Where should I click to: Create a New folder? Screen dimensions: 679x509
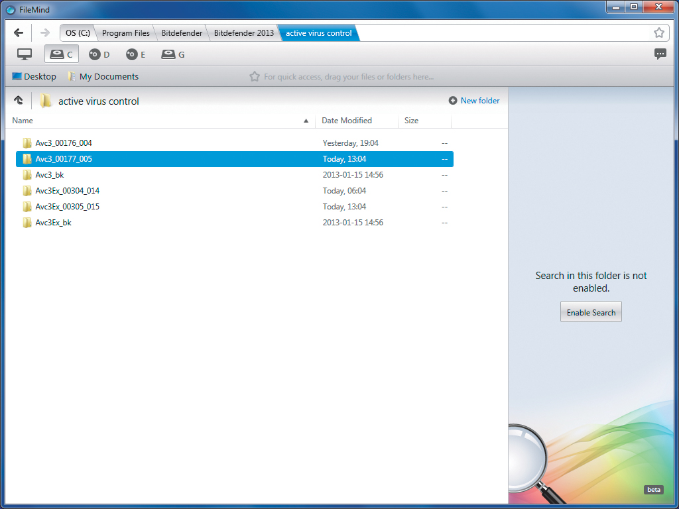474,100
